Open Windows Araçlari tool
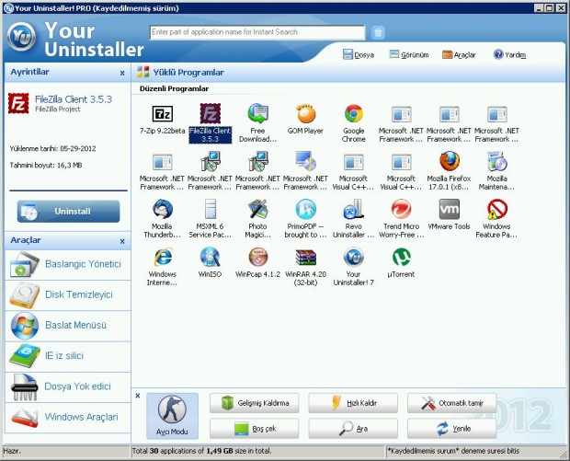 point(68,418)
